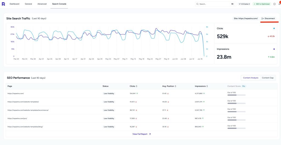
Task: Click the 37.11 average position value
Action: [164, 110]
